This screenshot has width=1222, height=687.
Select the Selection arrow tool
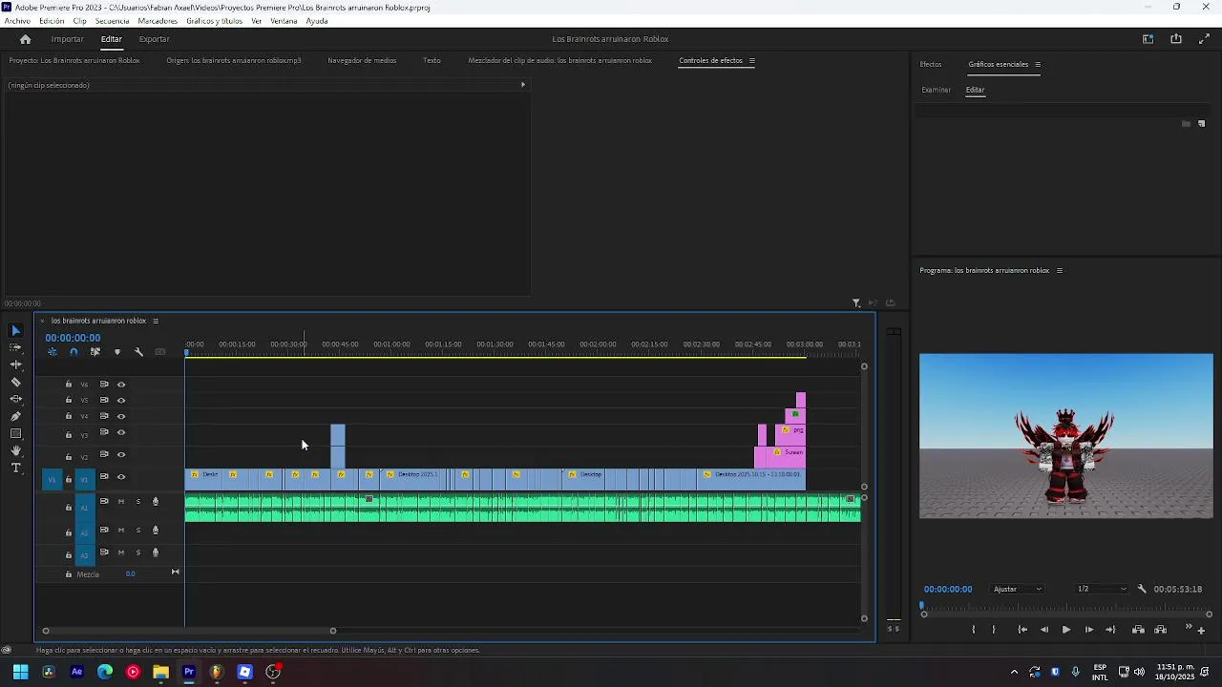[x=15, y=330]
